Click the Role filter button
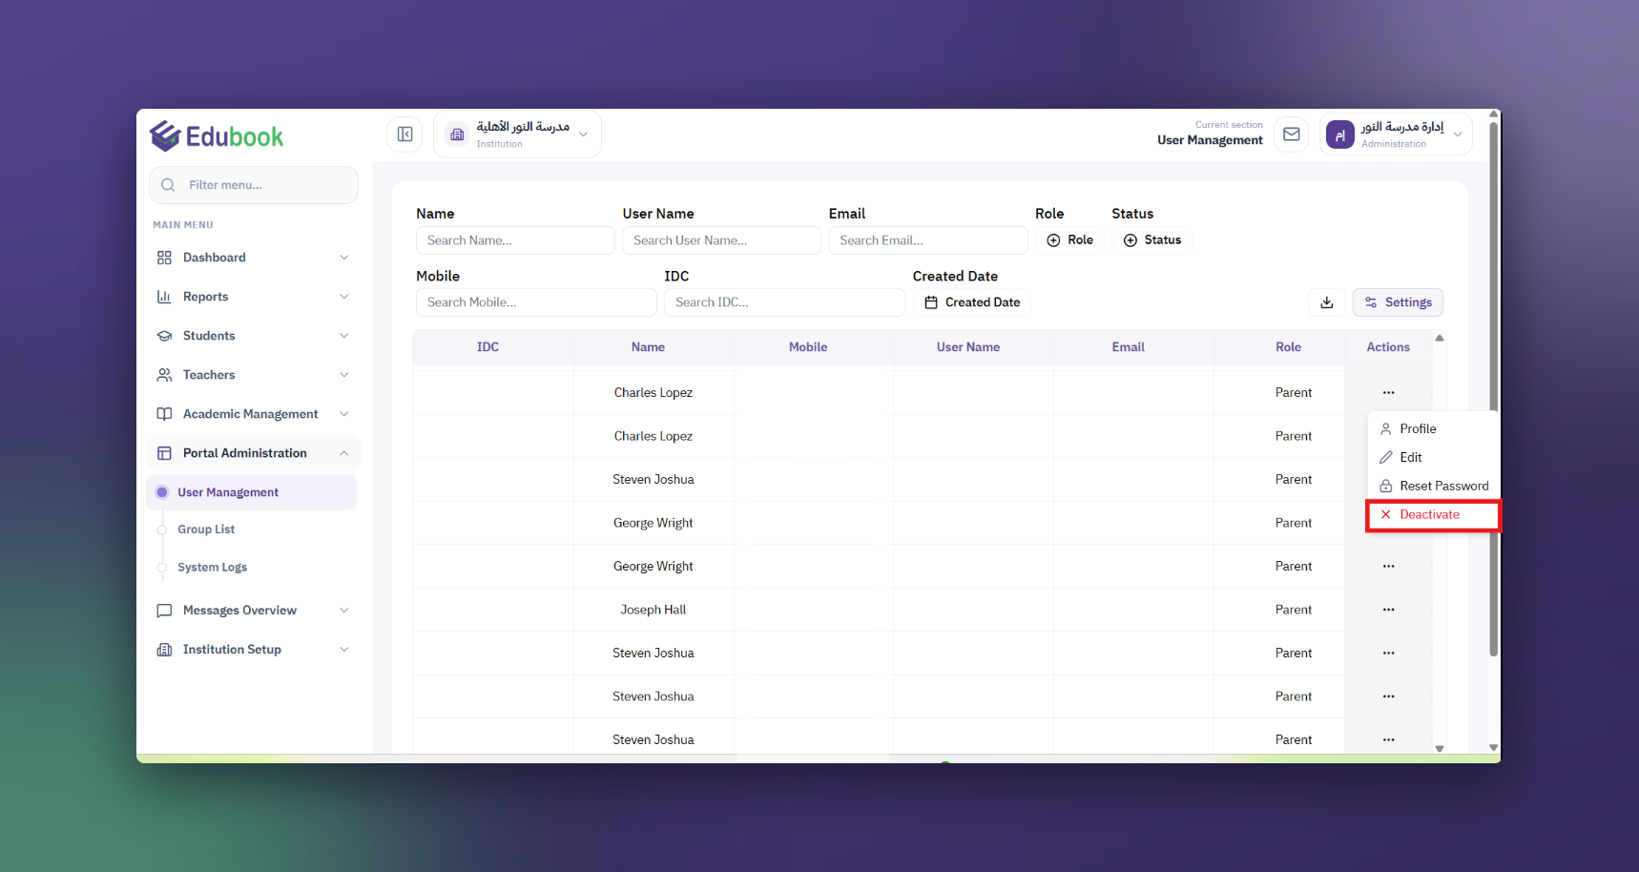 (1070, 240)
